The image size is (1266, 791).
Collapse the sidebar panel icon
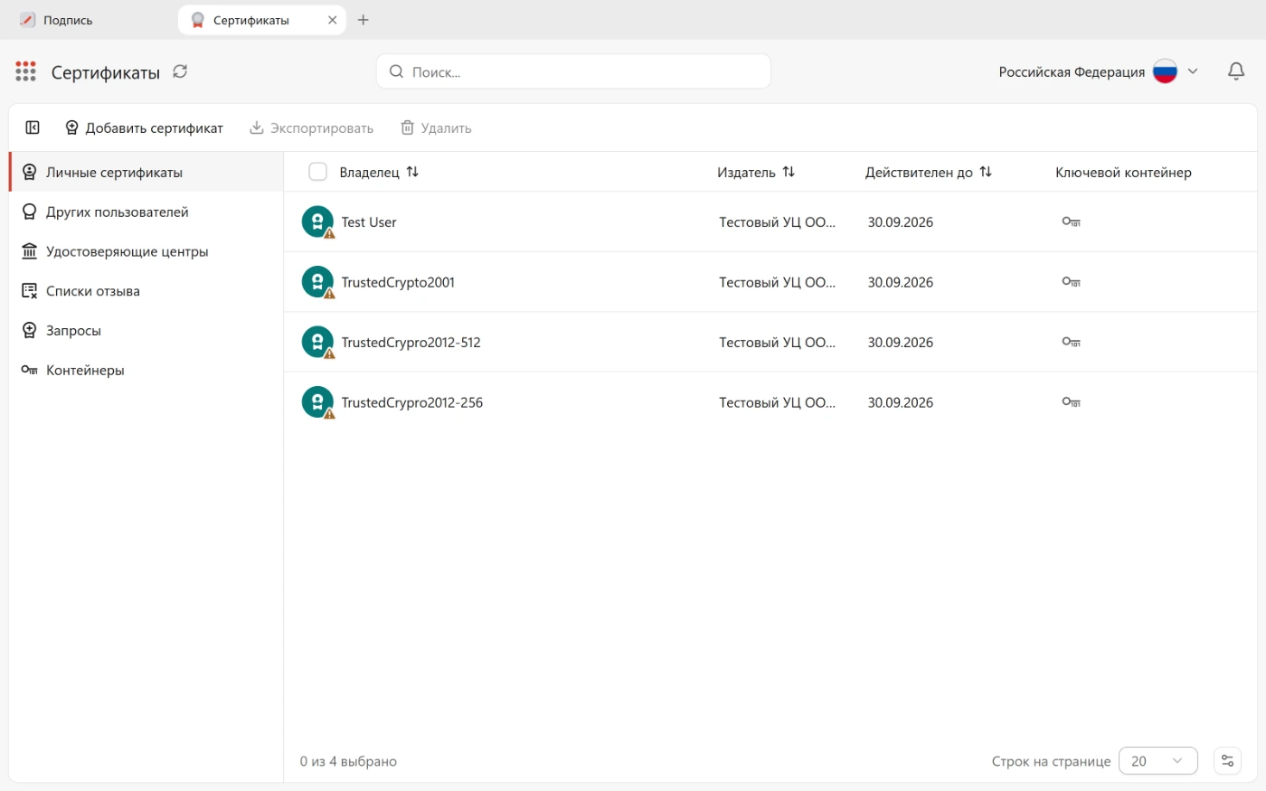[33, 127]
